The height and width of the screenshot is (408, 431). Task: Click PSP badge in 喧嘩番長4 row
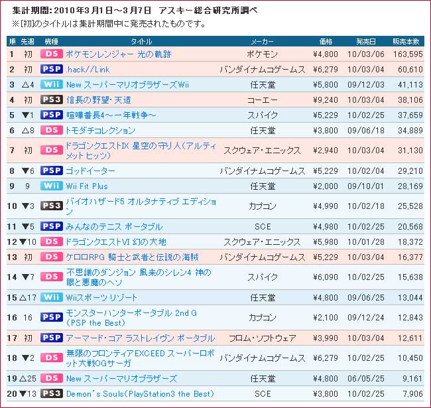pos(52,115)
